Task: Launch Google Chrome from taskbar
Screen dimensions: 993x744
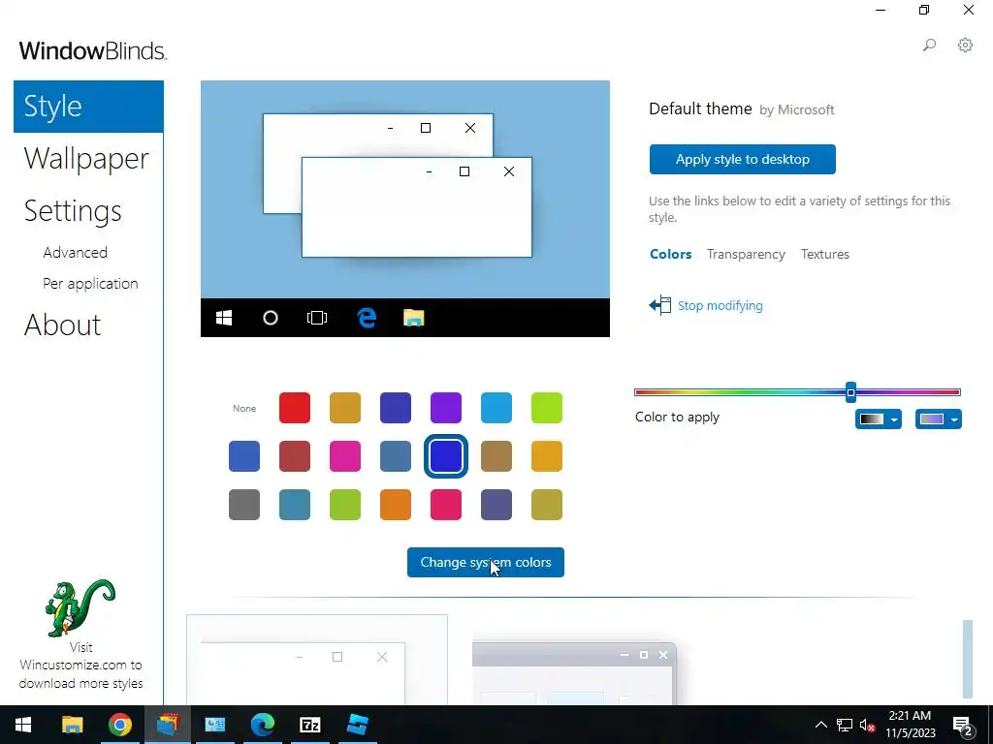Action: tap(119, 725)
